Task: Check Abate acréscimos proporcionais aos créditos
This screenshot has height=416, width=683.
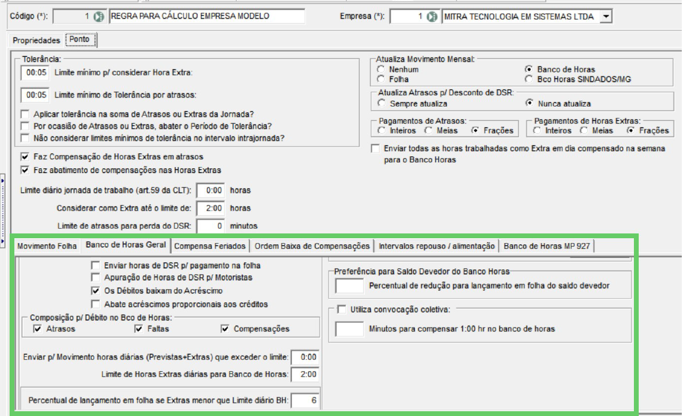Action: click(x=95, y=304)
